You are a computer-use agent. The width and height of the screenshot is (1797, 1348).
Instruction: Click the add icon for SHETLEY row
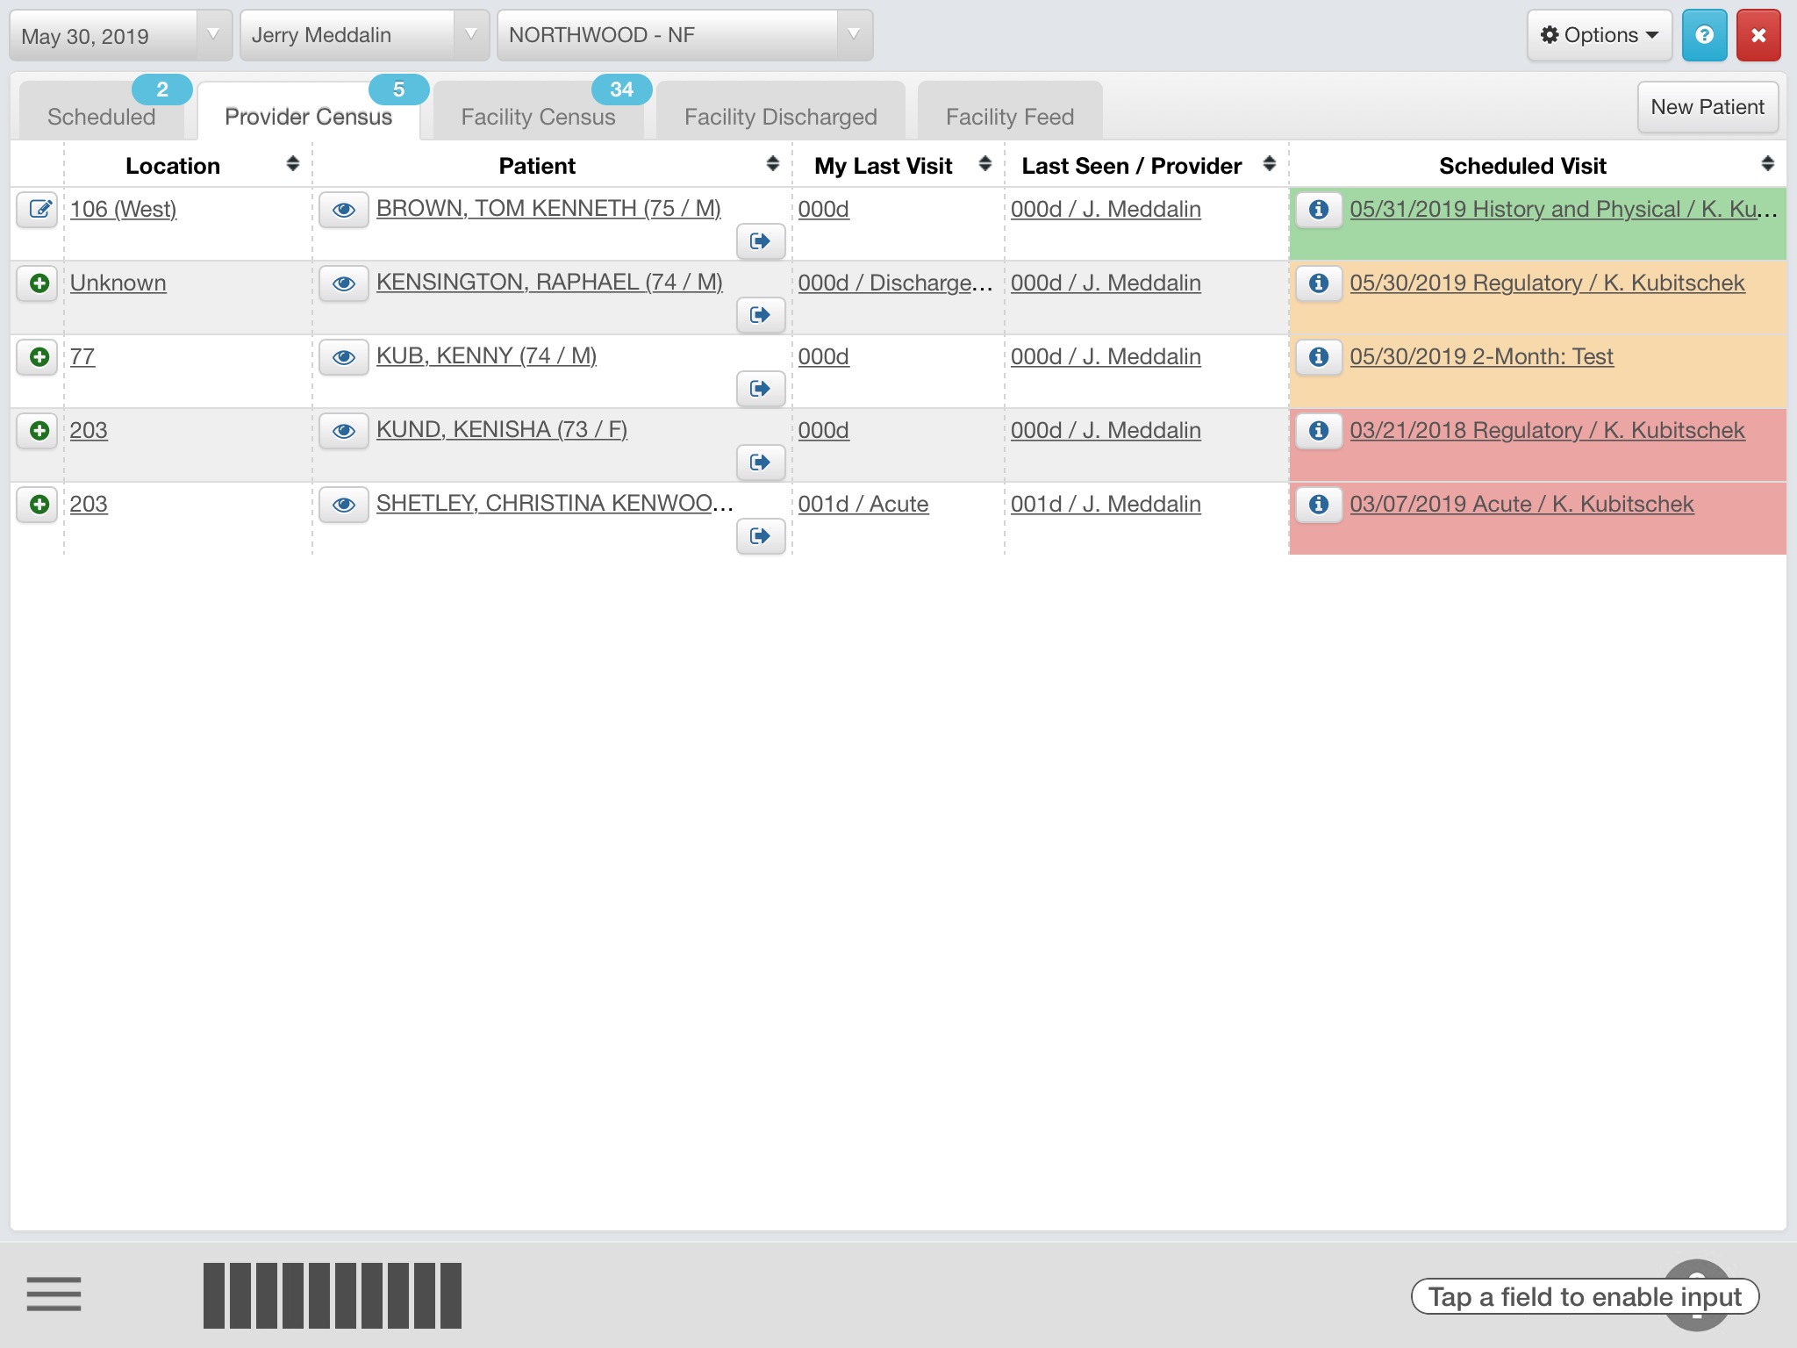pos(39,504)
